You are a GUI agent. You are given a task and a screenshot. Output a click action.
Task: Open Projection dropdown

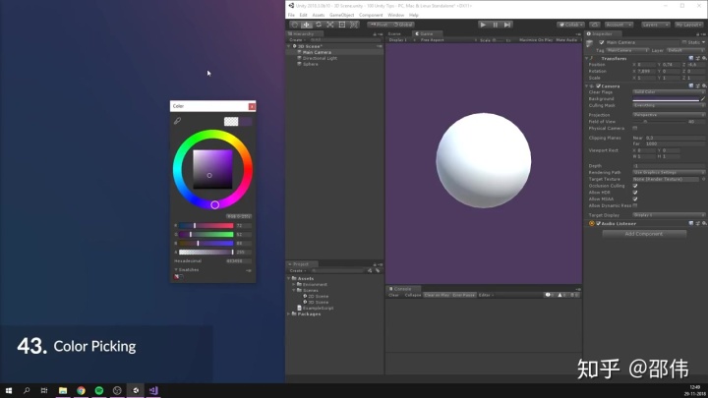[x=669, y=115]
